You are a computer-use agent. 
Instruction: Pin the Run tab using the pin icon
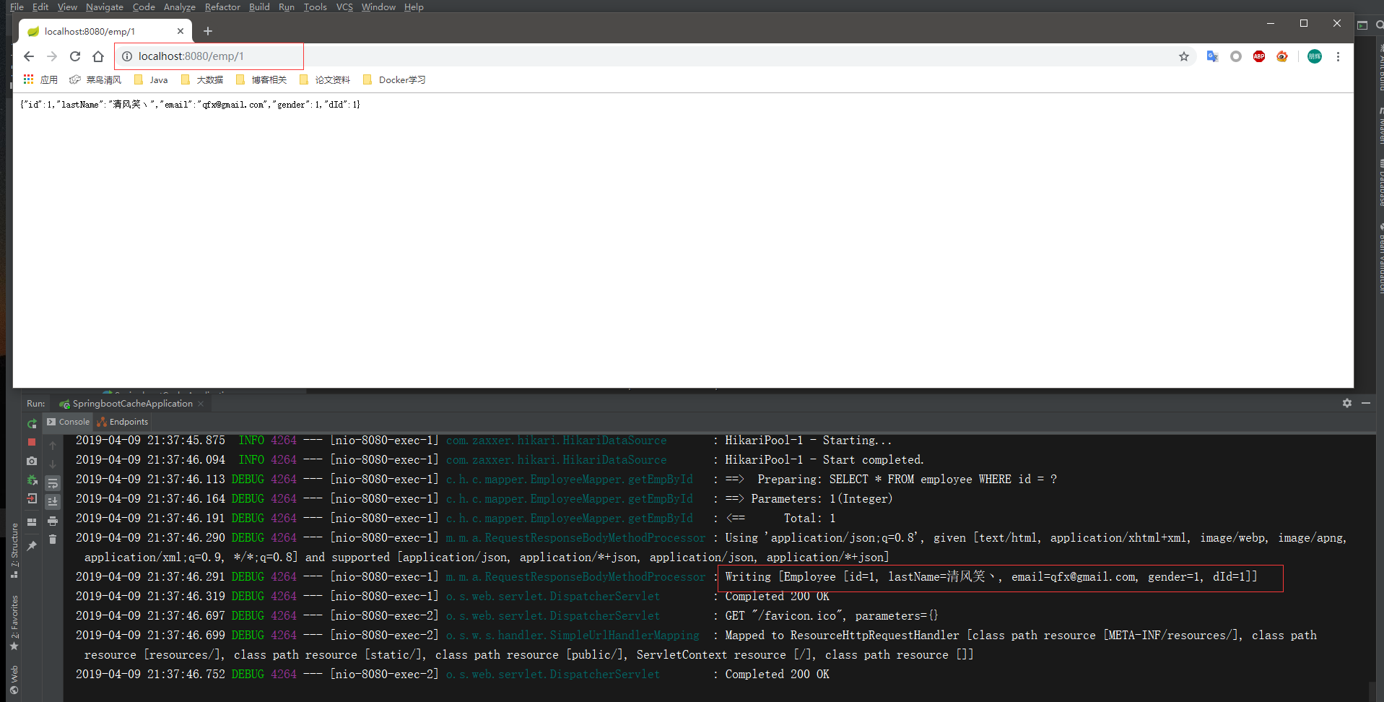point(32,546)
